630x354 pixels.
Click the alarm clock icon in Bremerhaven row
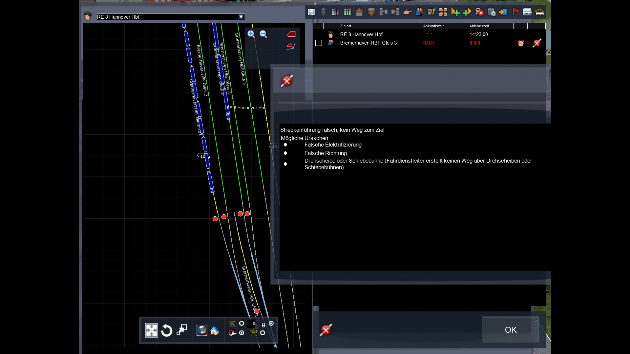[521, 43]
